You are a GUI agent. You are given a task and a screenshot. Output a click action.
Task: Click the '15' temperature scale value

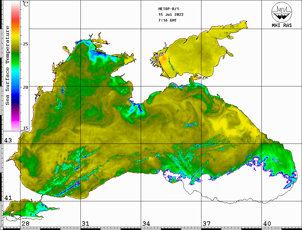(25, 128)
